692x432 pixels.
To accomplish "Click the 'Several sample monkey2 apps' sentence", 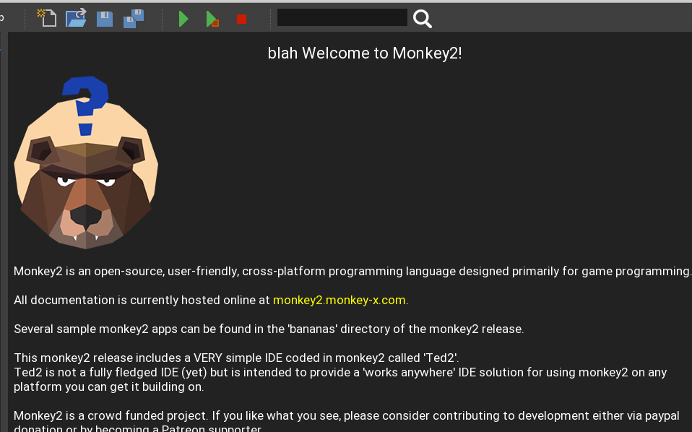I will point(268,329).
